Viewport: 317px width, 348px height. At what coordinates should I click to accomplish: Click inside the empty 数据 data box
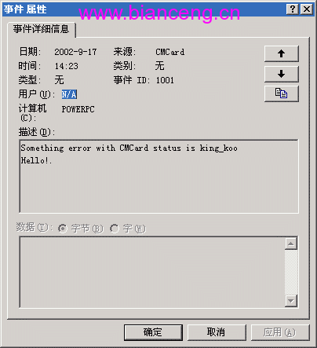tap(152, 273)
